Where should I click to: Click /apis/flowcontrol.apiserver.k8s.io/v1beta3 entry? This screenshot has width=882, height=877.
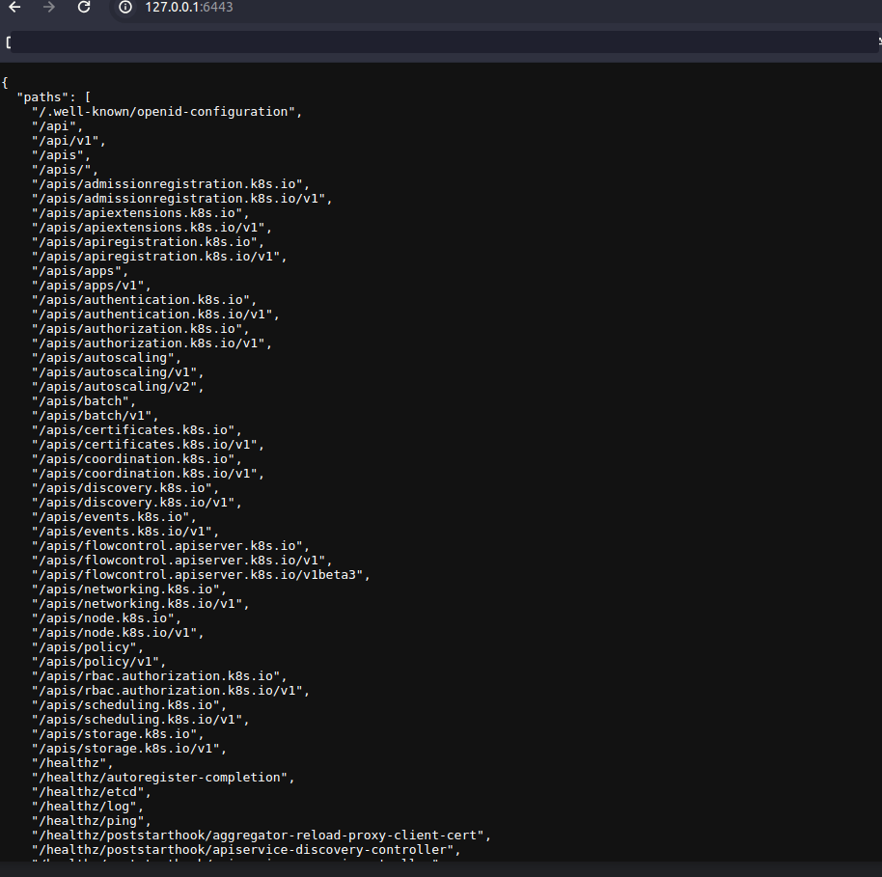200,575
